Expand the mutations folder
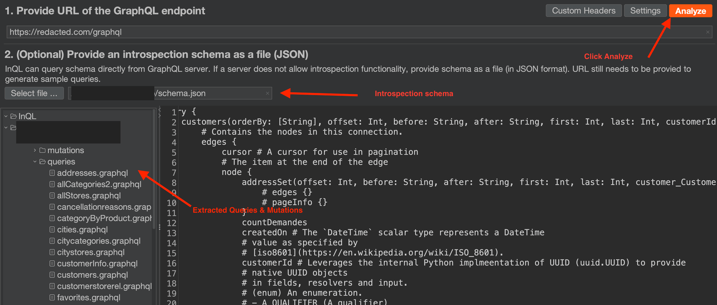Viewport: 717px width, 305px height. [x=35, y=150]
